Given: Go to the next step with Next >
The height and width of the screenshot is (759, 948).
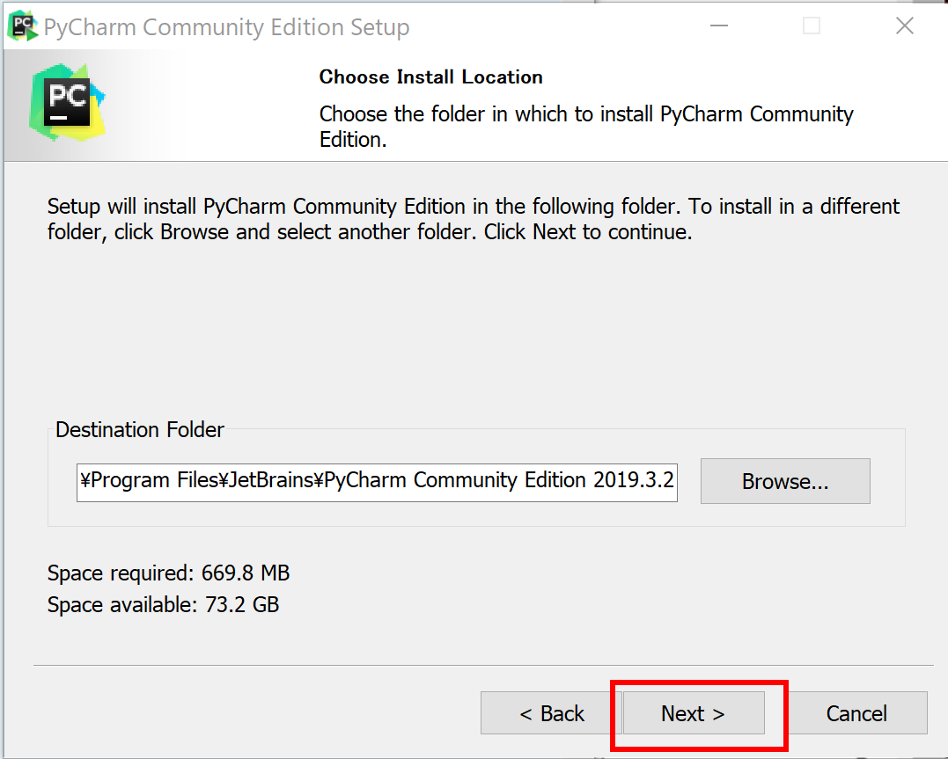Looking at the screenshot, I should pyautogui.click(x=694, y=713).
